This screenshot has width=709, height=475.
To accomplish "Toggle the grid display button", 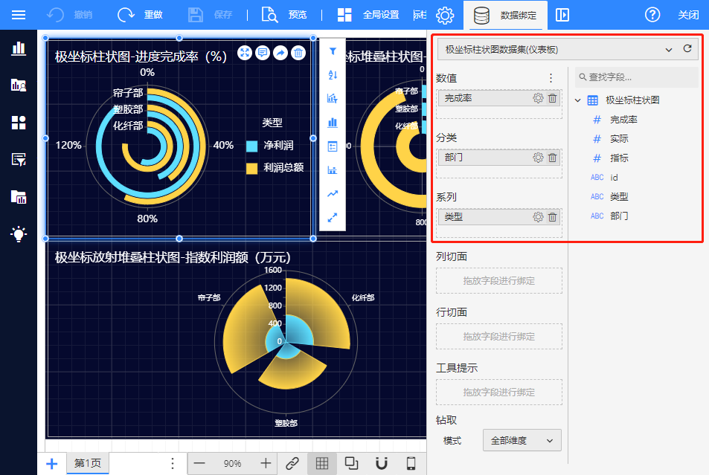I will [x=321, y=463].
